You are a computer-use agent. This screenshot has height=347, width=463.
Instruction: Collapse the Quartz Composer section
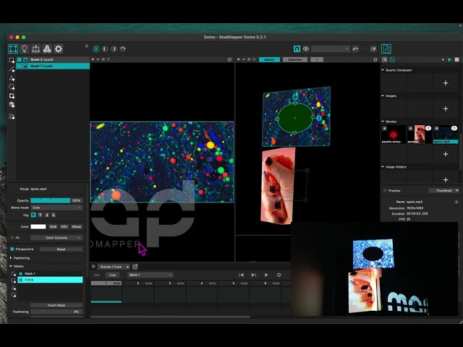tap(383, 70)
